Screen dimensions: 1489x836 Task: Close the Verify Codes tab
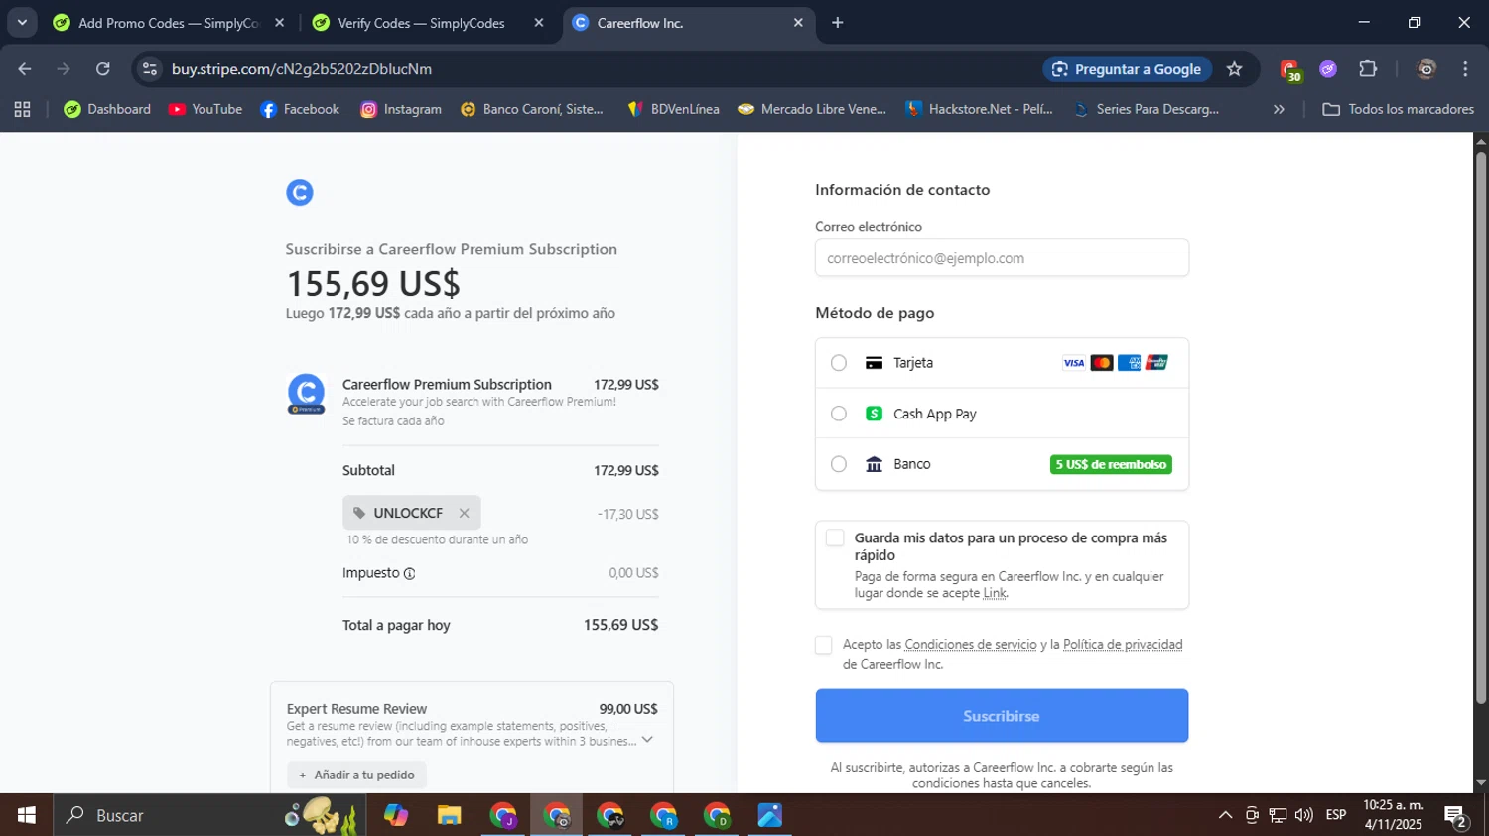pos(539,23)
